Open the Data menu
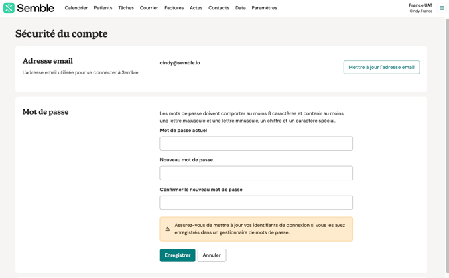This screenshot has height=278, width=449. pyautogui.click(x=241, y=8)
